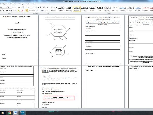Click the 'Unit 6' text on cover page

(17, 23)
